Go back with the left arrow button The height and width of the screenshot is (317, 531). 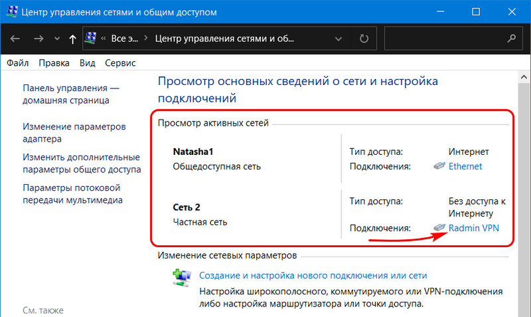(15, 39)
